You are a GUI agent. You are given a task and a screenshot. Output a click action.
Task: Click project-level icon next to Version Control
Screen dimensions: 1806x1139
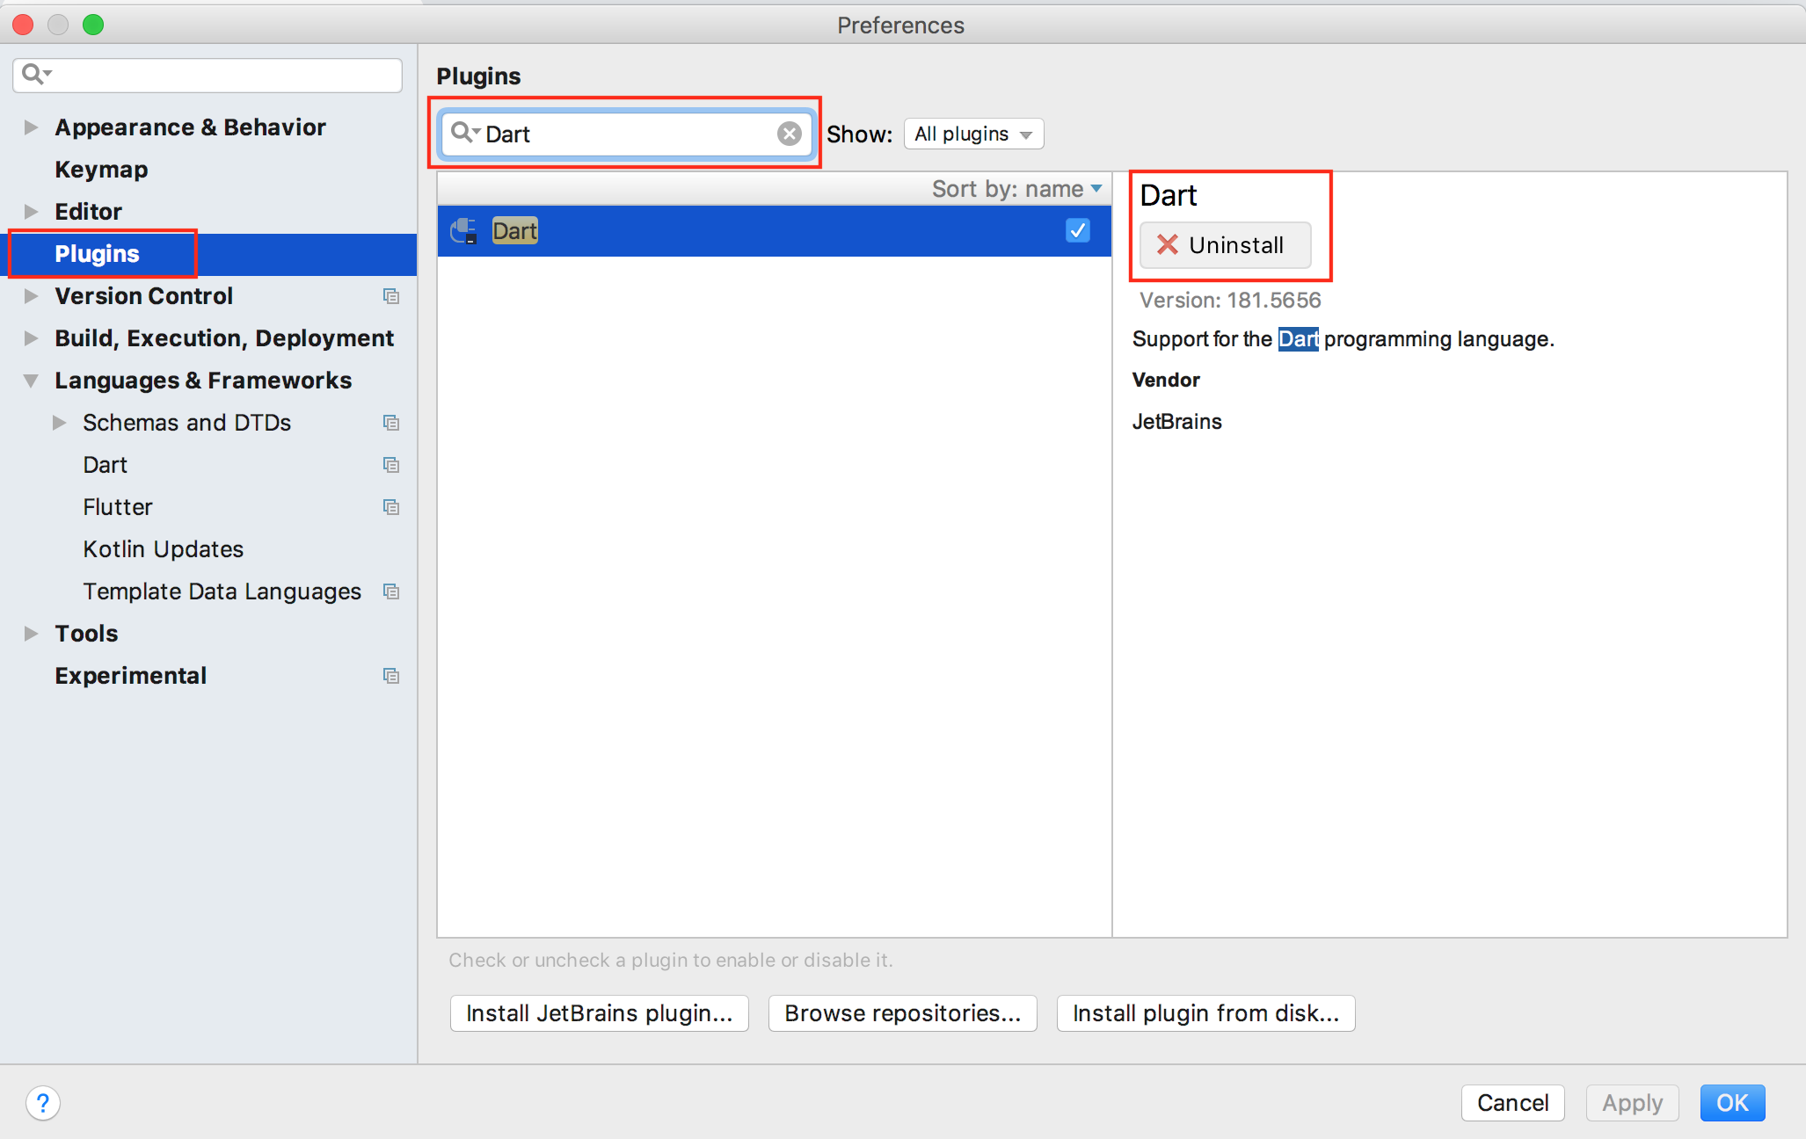391,296
